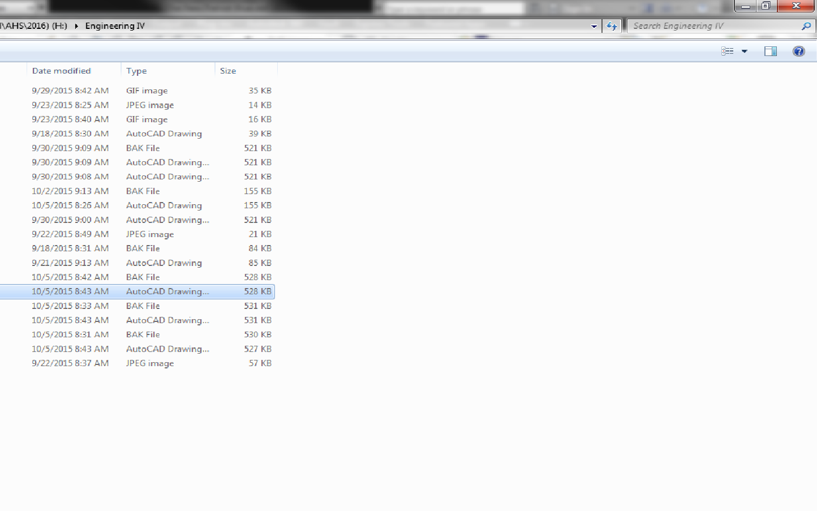Select the JPEG image sized 57 KB
817x511 pixels.
click(137, 363)
